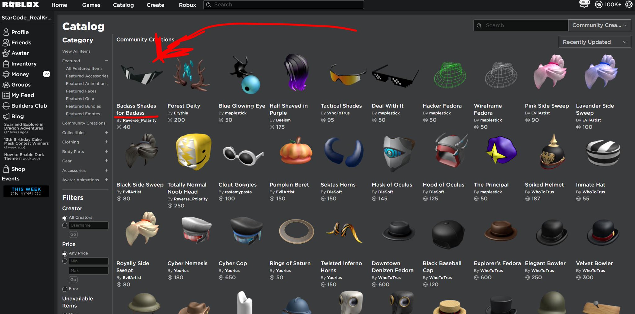
Task: Click the Profile person icon
Action: [x=6, y=32]
